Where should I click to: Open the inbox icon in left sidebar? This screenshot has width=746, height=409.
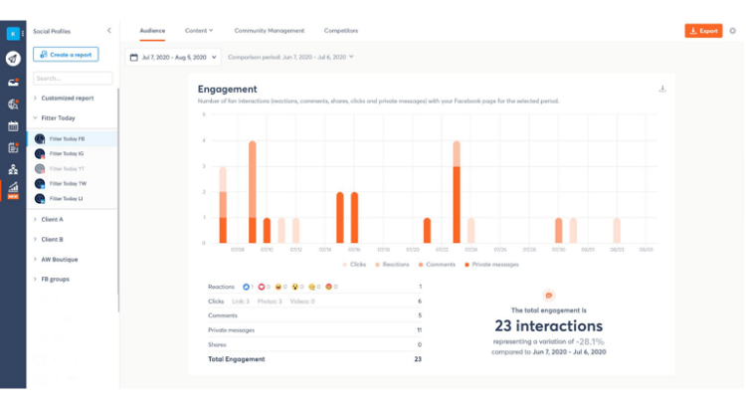(x=13, y=82)
